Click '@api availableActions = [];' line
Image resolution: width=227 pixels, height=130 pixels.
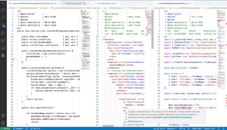[184, 105]
